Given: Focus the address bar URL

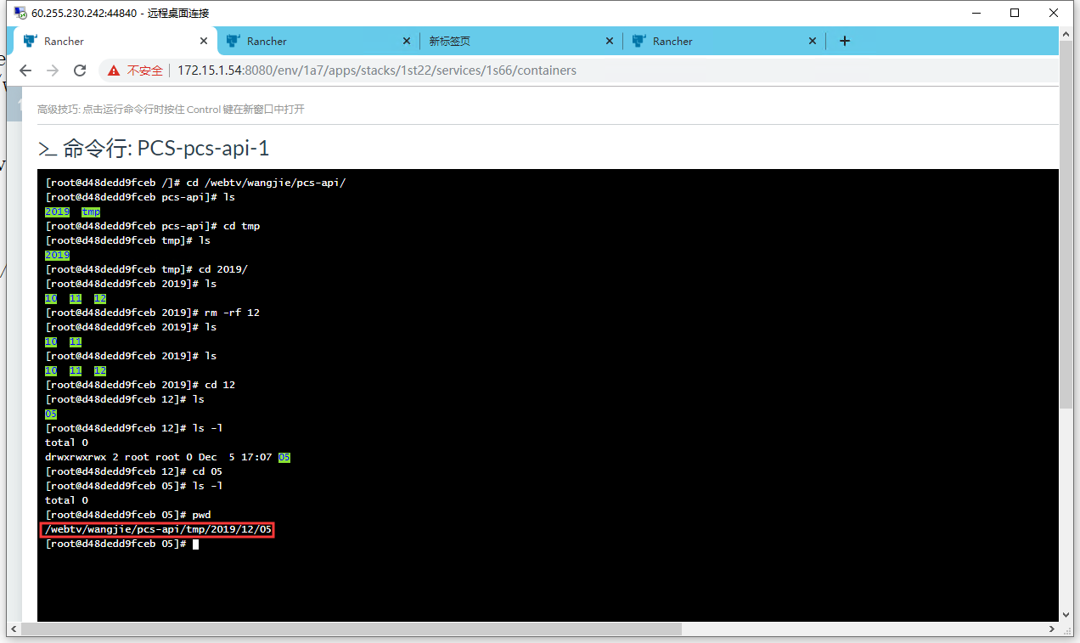Looking at the screenshot, I should tap(377, 71).
